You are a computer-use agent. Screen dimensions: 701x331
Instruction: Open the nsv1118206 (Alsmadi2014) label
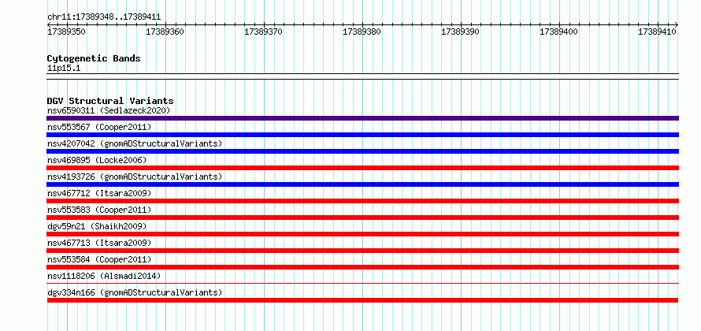point(104,276)
